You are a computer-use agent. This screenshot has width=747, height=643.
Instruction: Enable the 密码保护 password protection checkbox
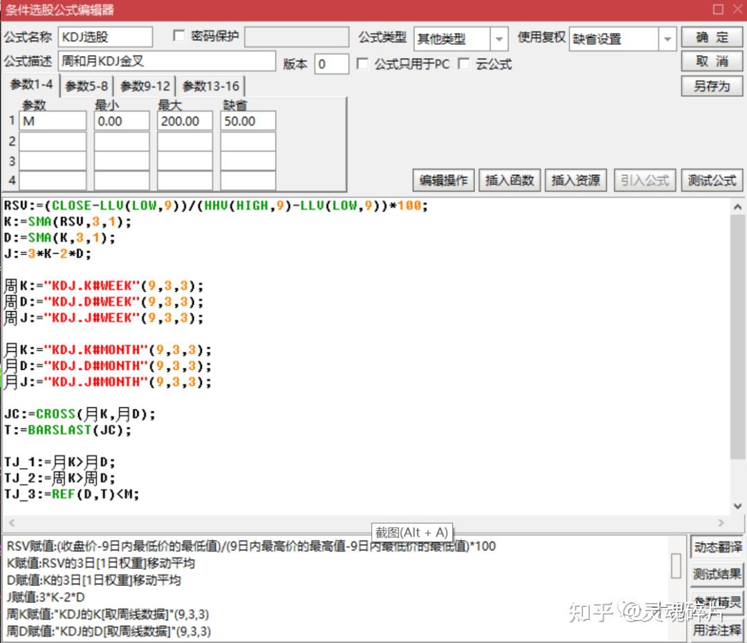tap(179, 37)
